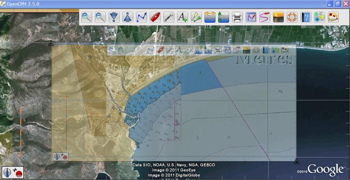The image size is (350, 180).
Task: Toggle the show tides icon
Action: 223,17
